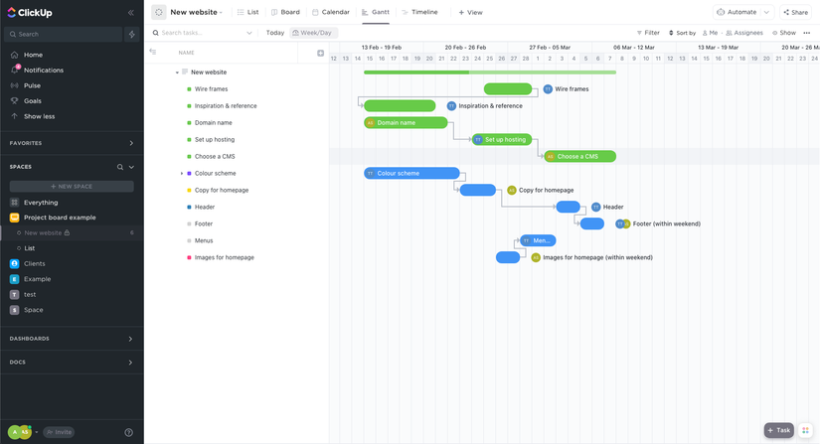This screenshot has height=444, width=820.
Task: Switch to the List view tab
Action: [x=247, y=12]
